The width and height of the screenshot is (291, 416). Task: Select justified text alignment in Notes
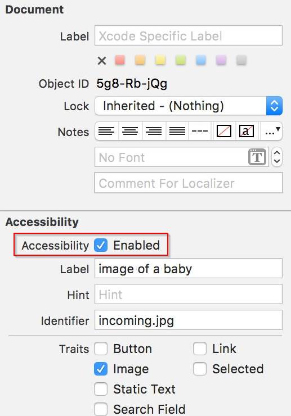[177, 131]
